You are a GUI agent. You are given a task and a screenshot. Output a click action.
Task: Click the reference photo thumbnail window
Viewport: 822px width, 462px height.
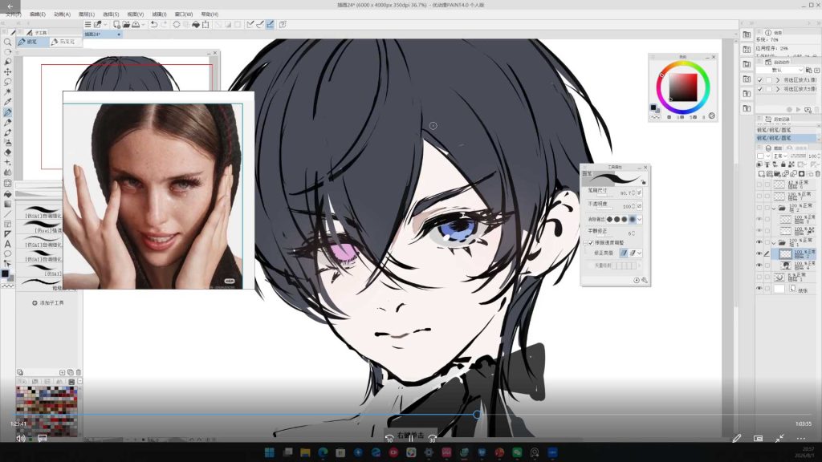coord(158,190)
